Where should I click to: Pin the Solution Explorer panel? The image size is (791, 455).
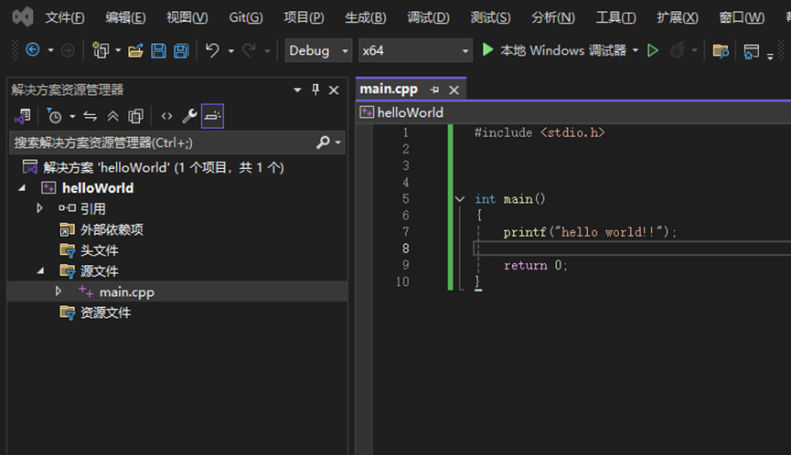pyautogui.click(x=315, y=90)
